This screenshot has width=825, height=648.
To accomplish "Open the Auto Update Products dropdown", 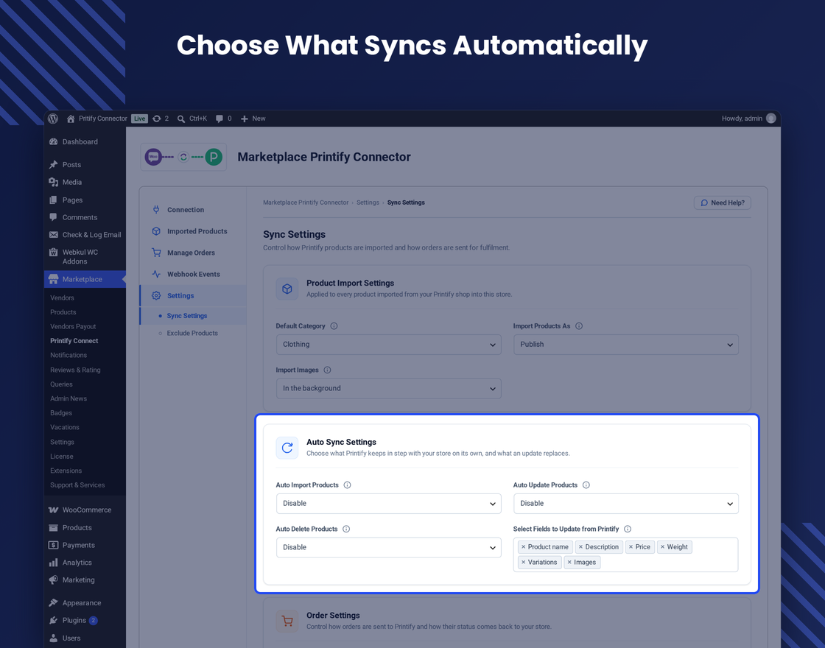I will [x=626, y=504].
